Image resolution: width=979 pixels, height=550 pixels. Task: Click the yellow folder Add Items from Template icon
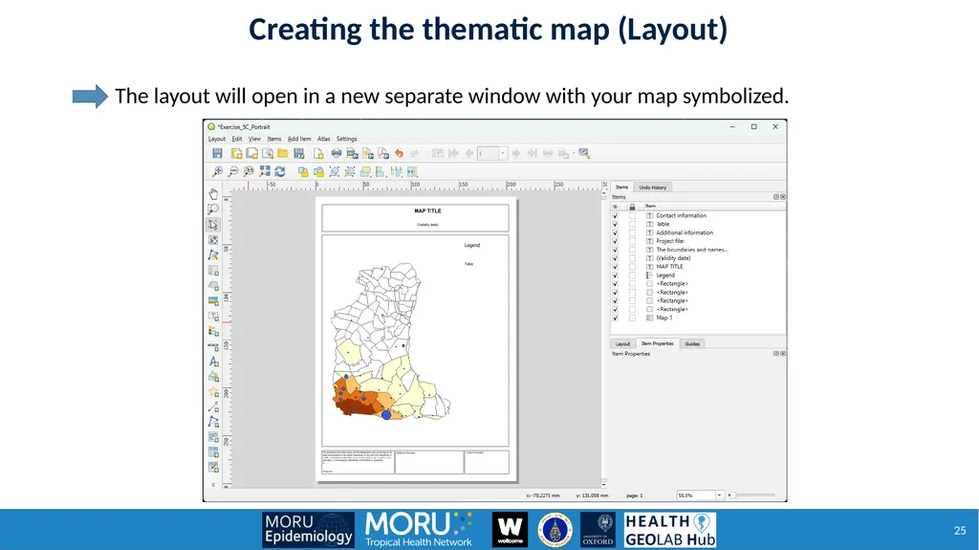point(283,153)
